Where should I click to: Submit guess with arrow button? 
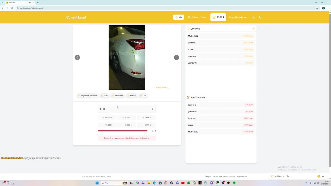click(152, 109)
